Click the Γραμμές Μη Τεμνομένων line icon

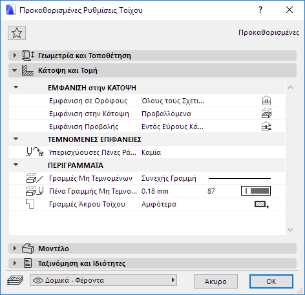click(x=34, y=178)
